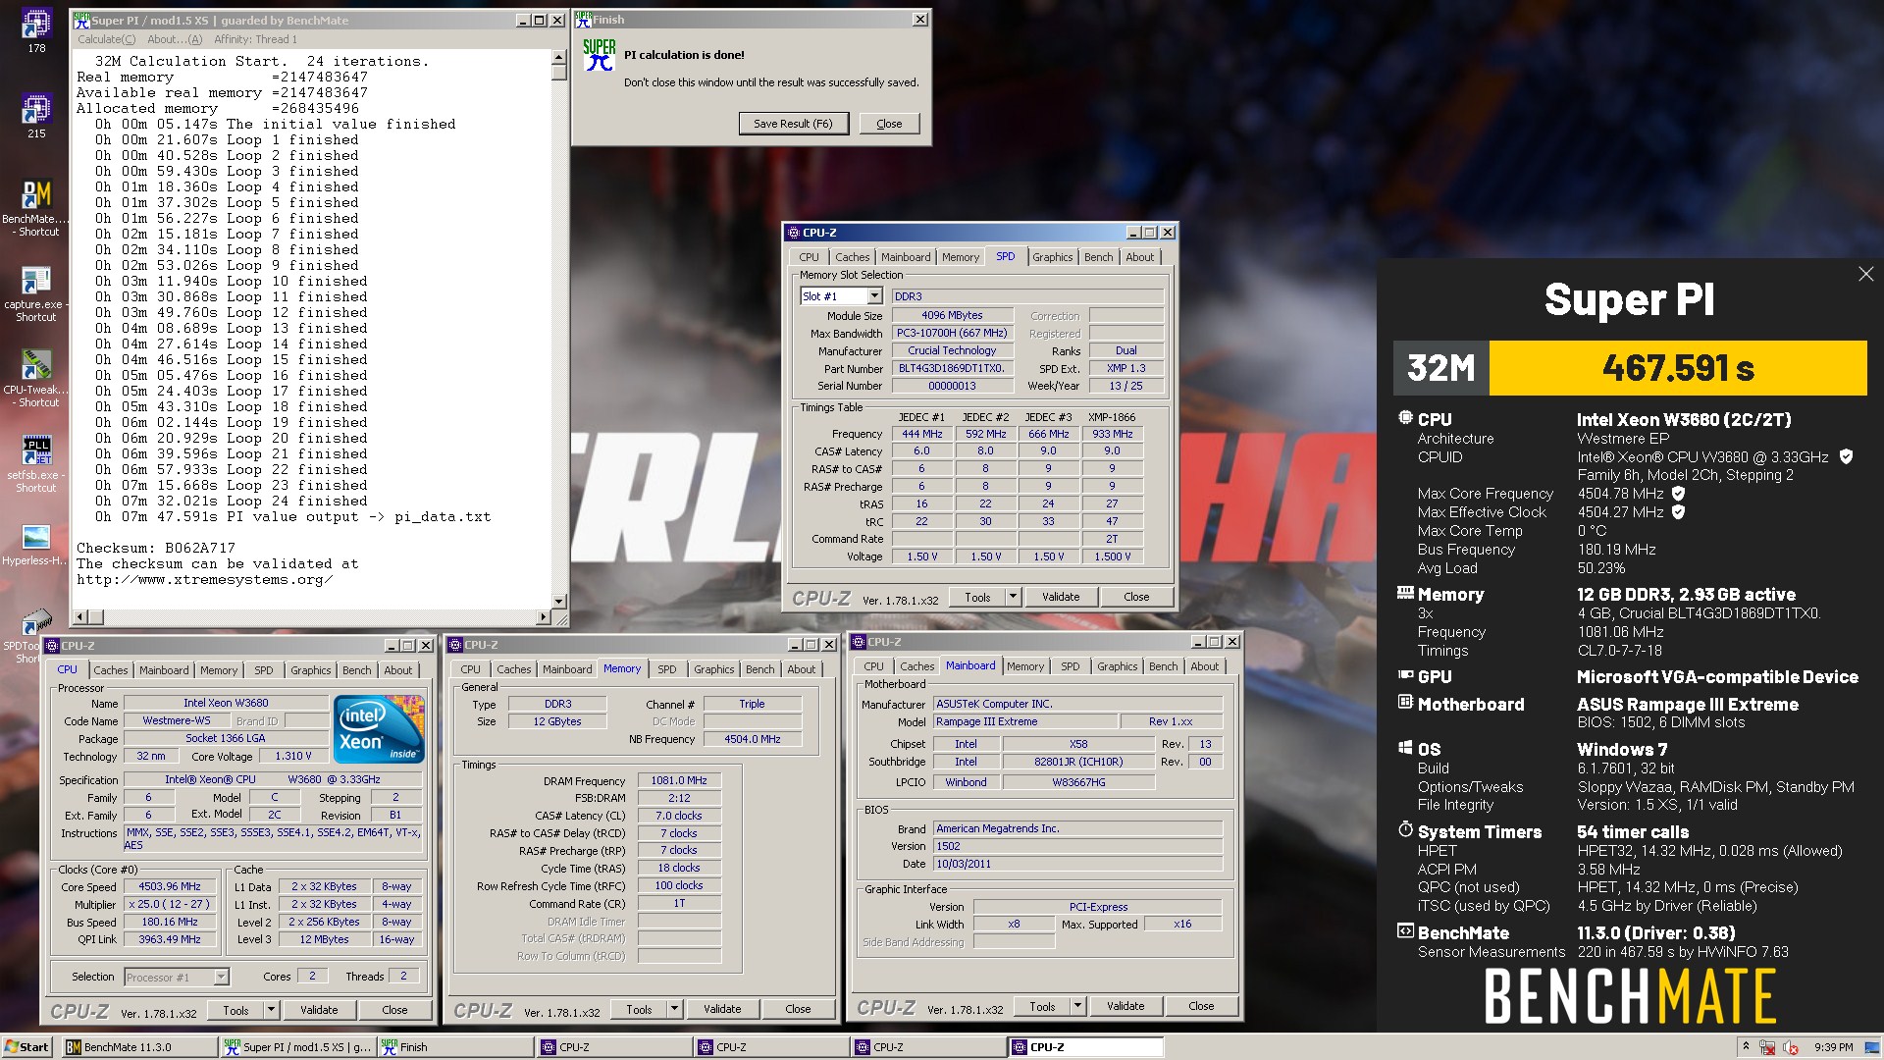Click the taskbar clock showing 9:39 PM

tap(1834, 1047)
